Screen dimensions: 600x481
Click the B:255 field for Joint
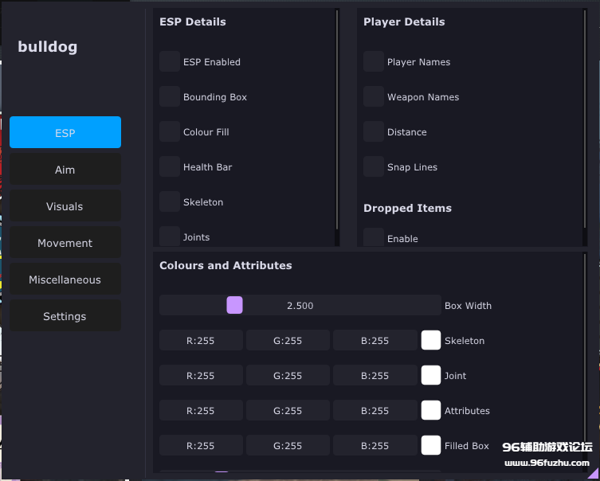[x=375, y=376]
